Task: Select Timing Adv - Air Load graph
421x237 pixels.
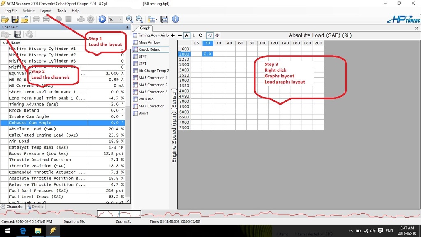Action: click(x=151, y=35)
